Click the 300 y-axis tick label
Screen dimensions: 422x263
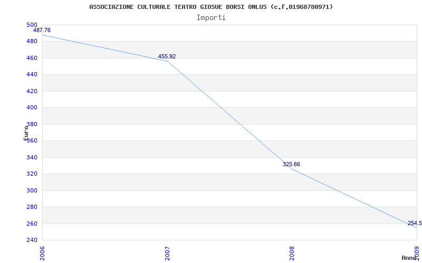coord(32,190)
